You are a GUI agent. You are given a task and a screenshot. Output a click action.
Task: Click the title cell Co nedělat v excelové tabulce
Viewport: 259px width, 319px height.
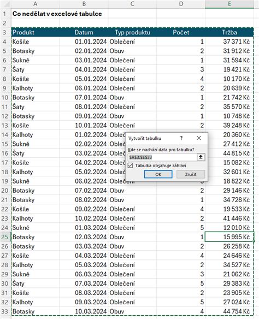point(57,14)
